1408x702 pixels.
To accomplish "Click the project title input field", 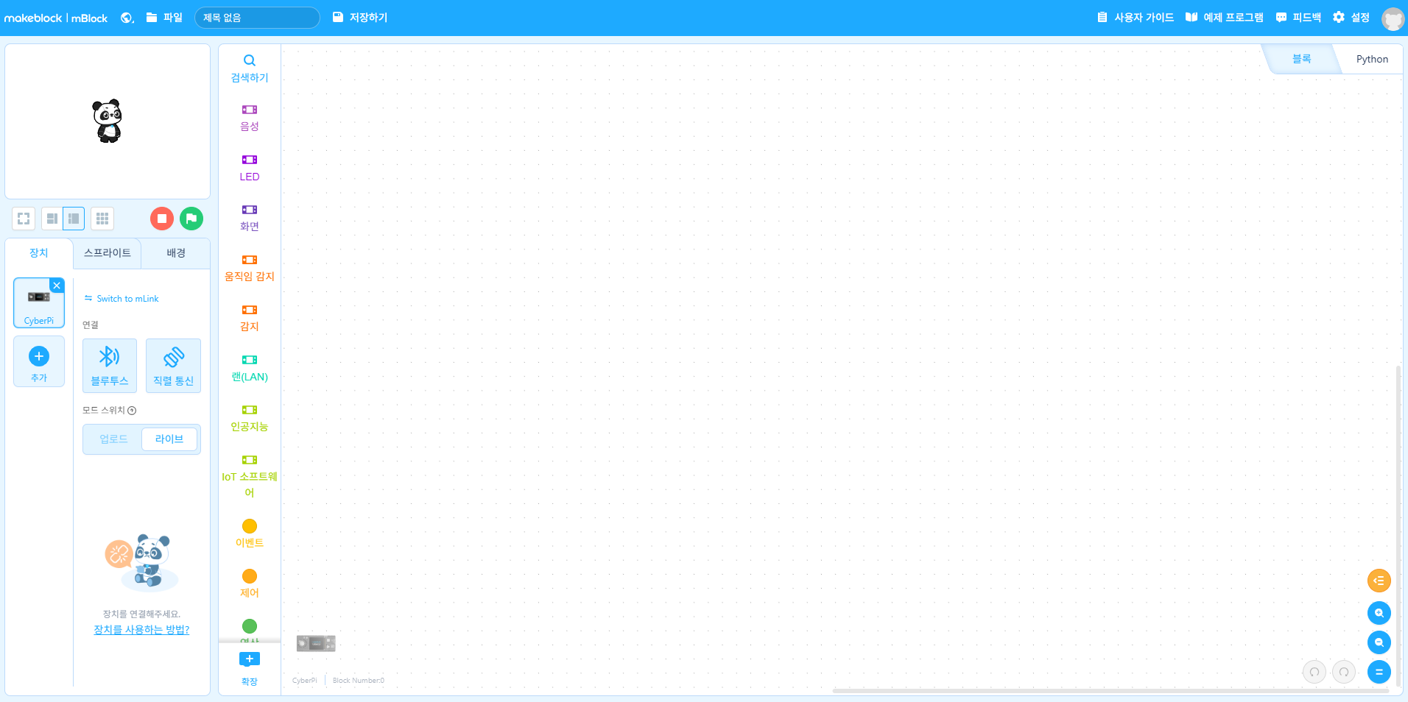I will (x=257, y=18).
